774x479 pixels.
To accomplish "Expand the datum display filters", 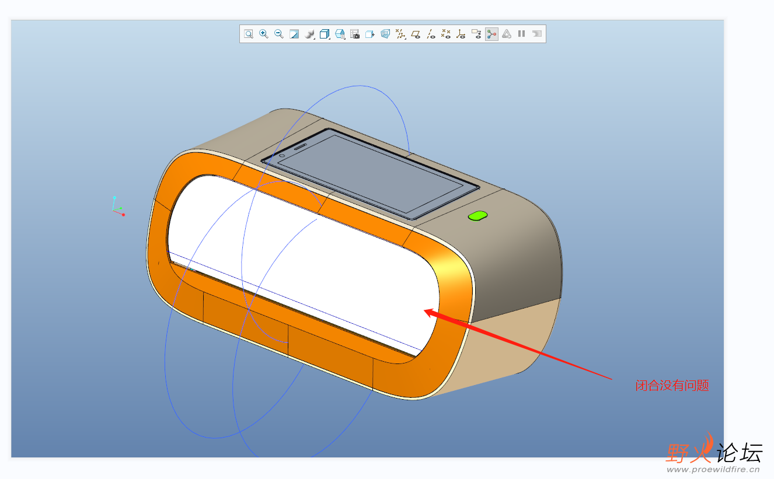I will [400, 34].
